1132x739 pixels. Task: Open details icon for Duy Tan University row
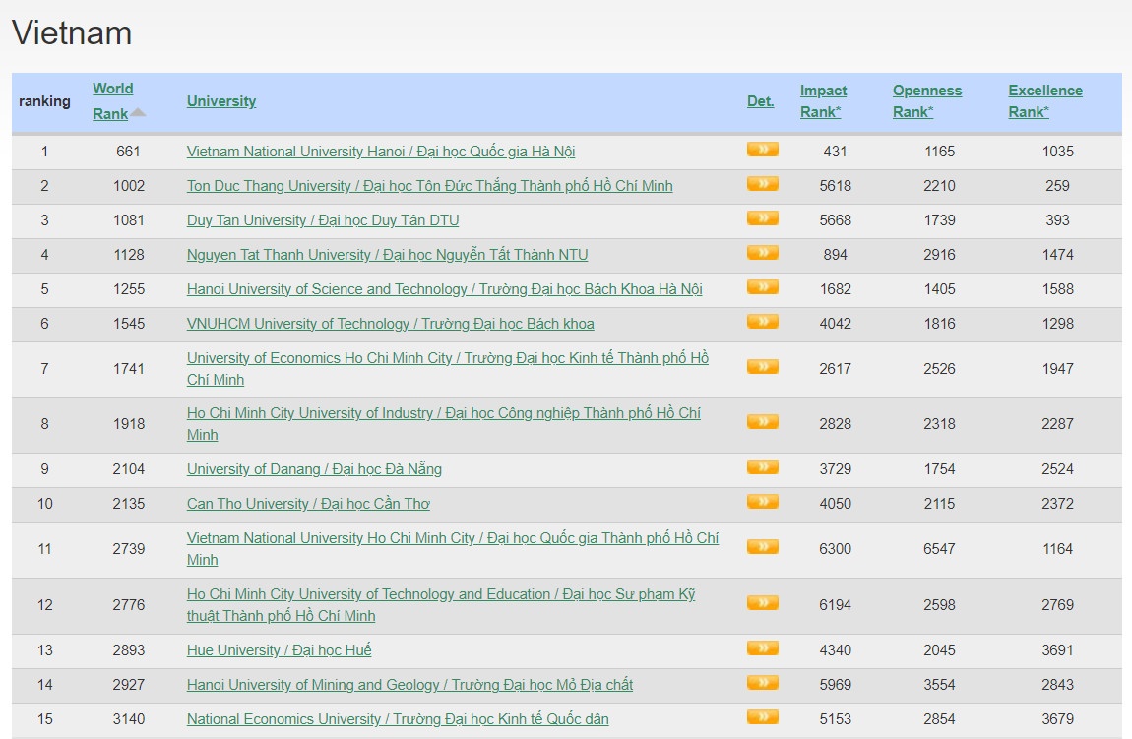click(x=762, y=218)
